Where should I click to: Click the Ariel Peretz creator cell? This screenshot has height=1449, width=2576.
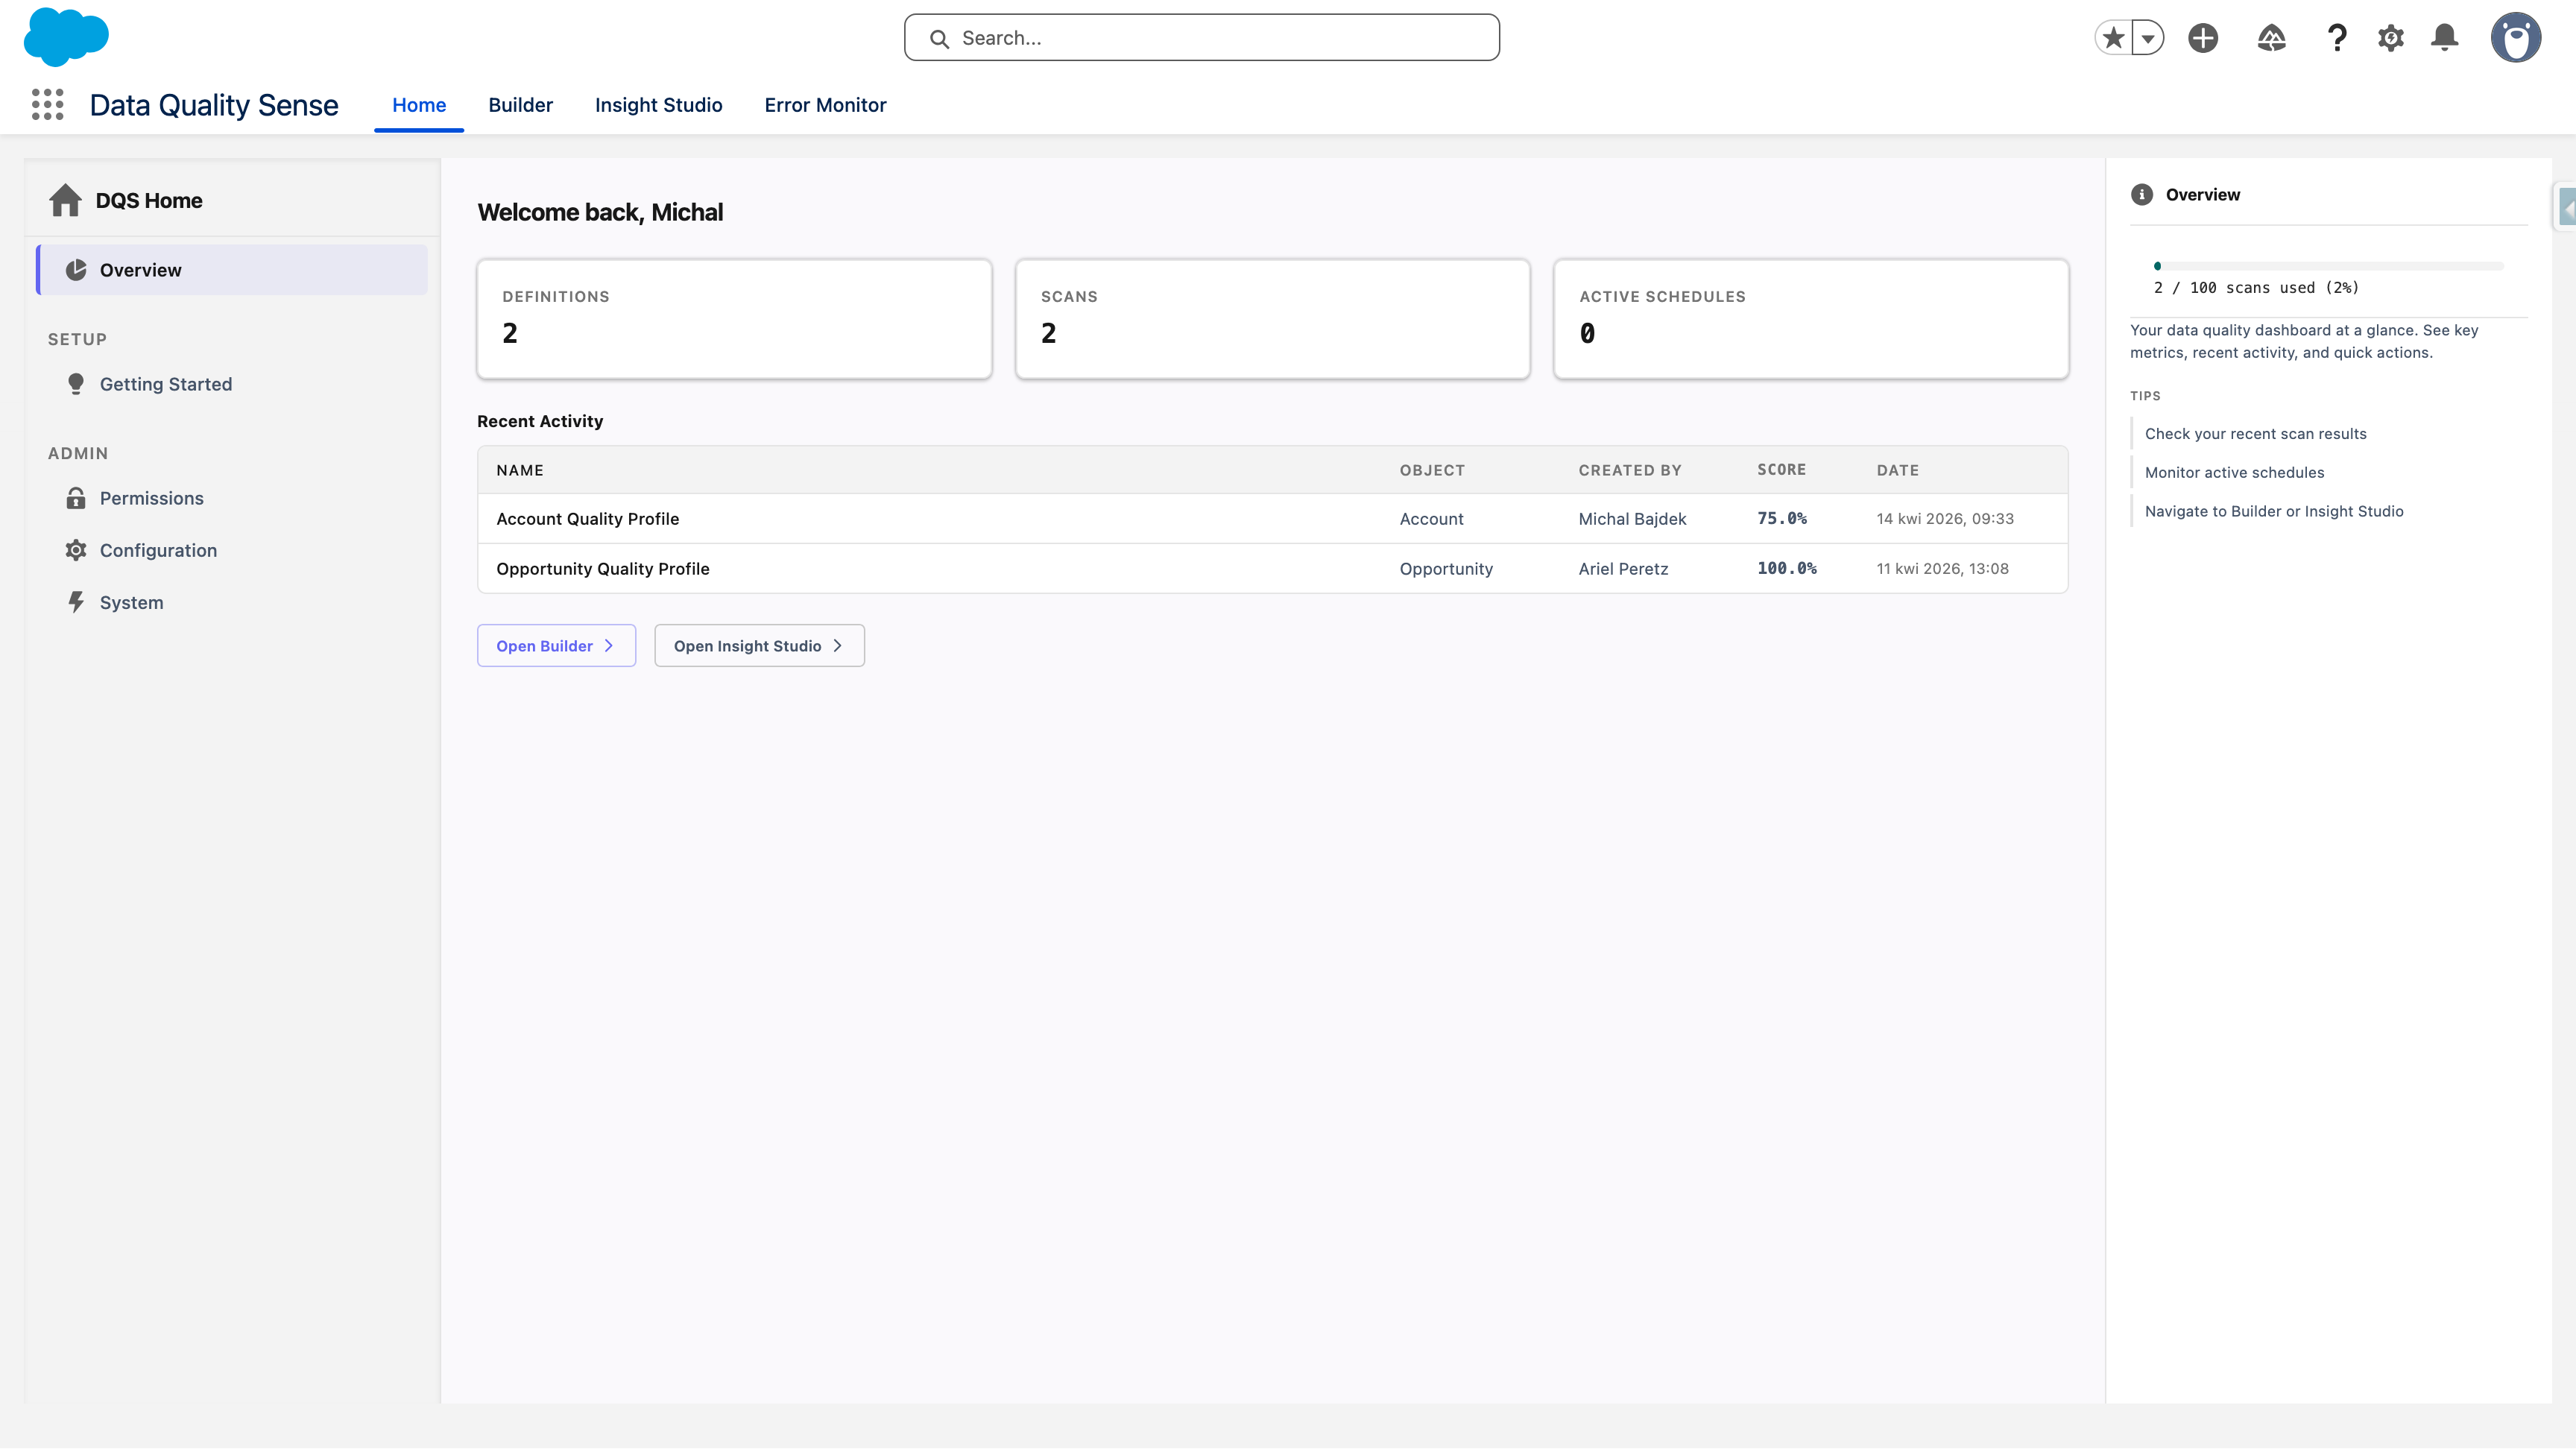pyautogui.click(x=1623, y=569)
